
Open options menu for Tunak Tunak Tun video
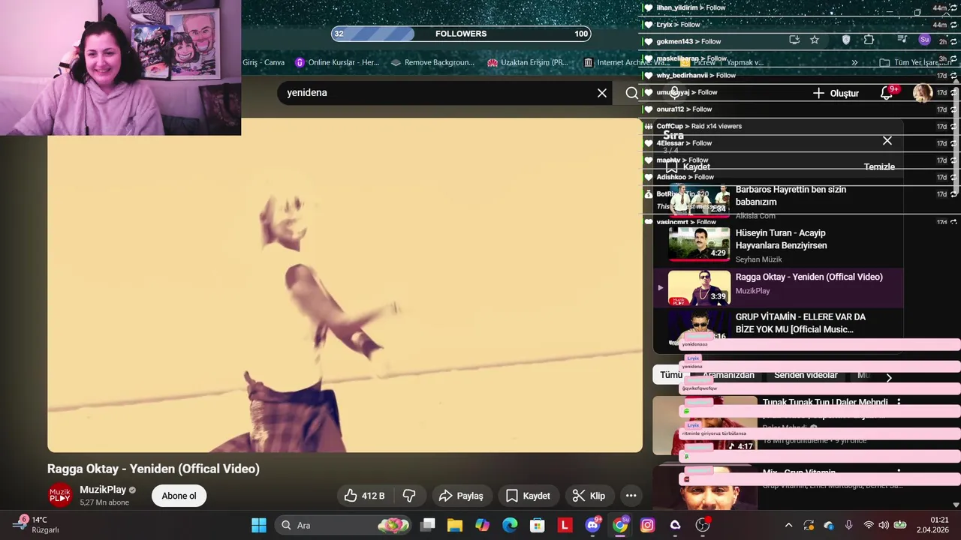click(x=899, y=403)
